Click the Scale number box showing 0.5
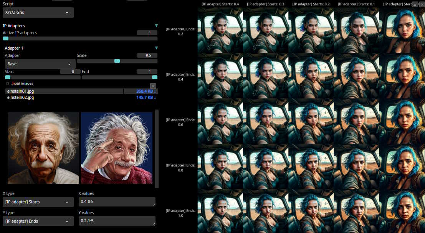This screenshot has width=425, height=233. [x=147, y=55]
